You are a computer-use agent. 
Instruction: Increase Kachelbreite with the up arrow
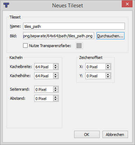[56, 66]
